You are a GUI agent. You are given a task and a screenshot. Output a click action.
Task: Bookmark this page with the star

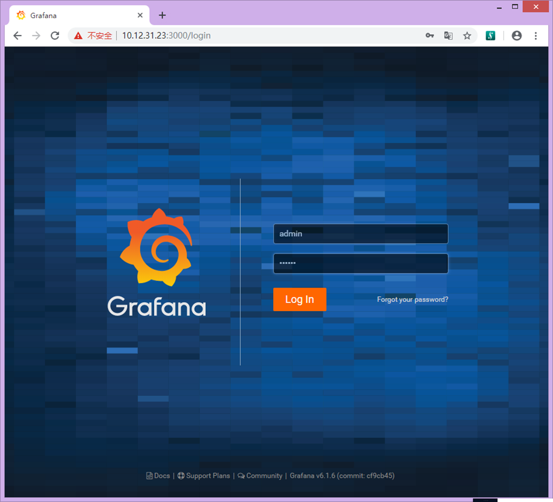(x=467, y=36)
